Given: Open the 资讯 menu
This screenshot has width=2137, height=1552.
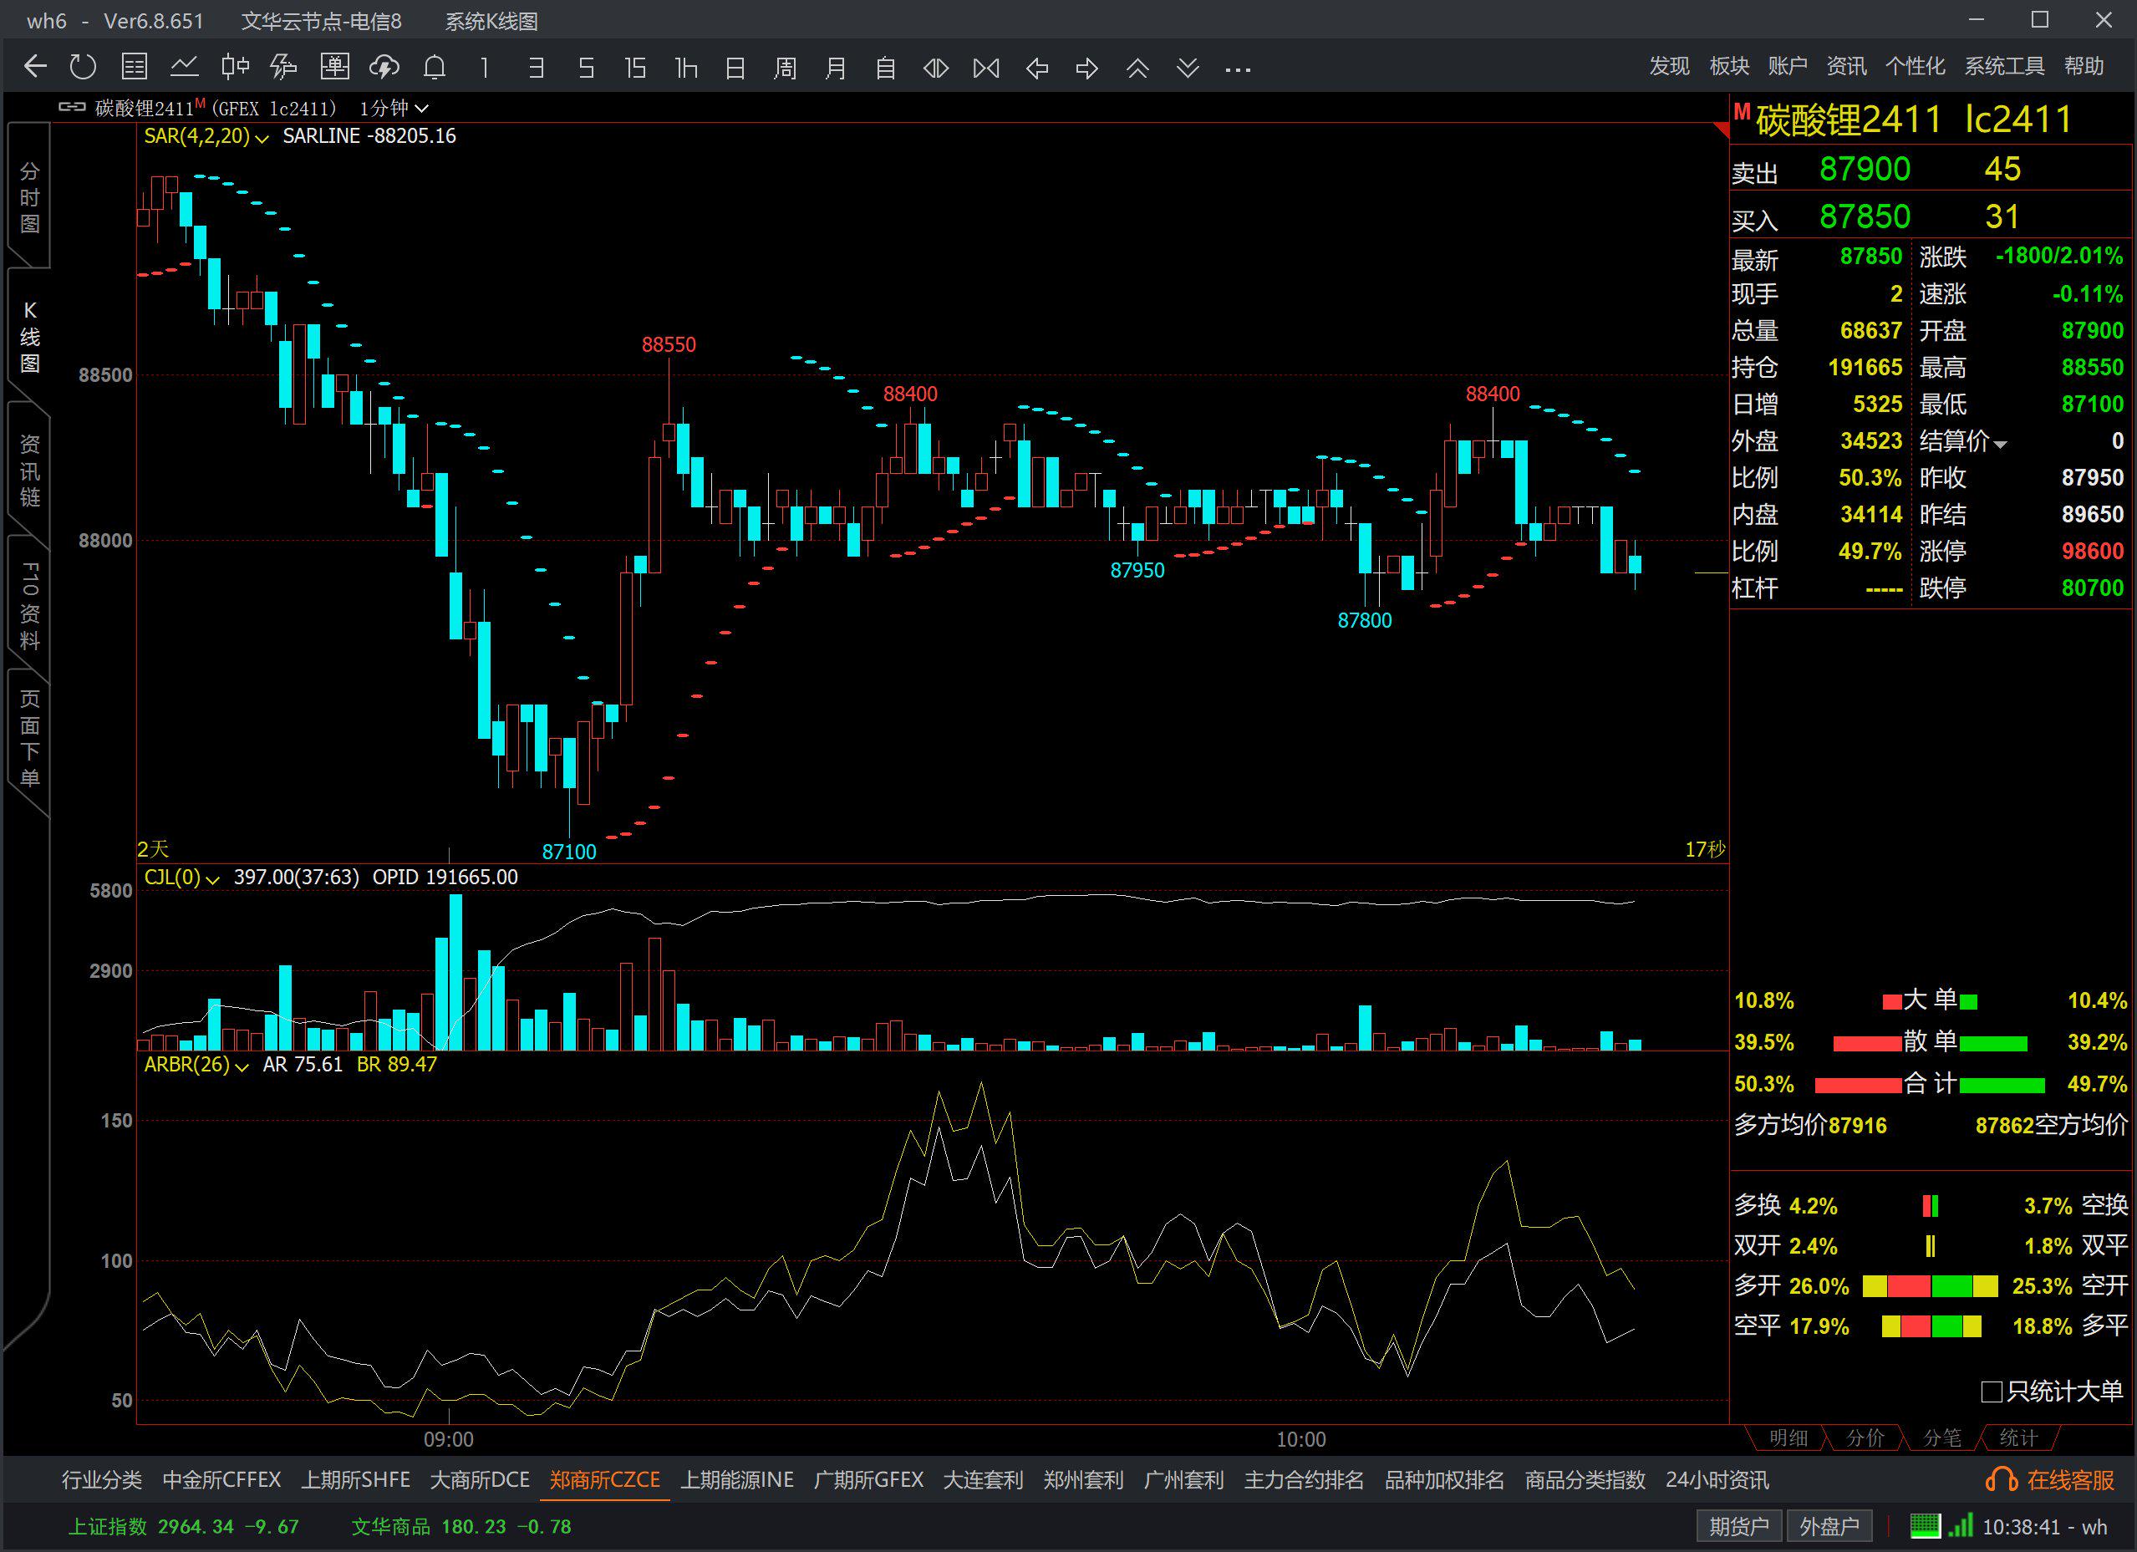Looking at the screenshot, I should pos(1847,66).
